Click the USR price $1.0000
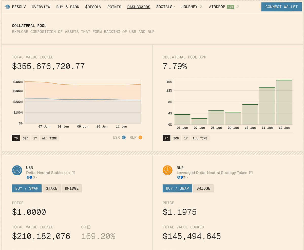 point(29,212)
